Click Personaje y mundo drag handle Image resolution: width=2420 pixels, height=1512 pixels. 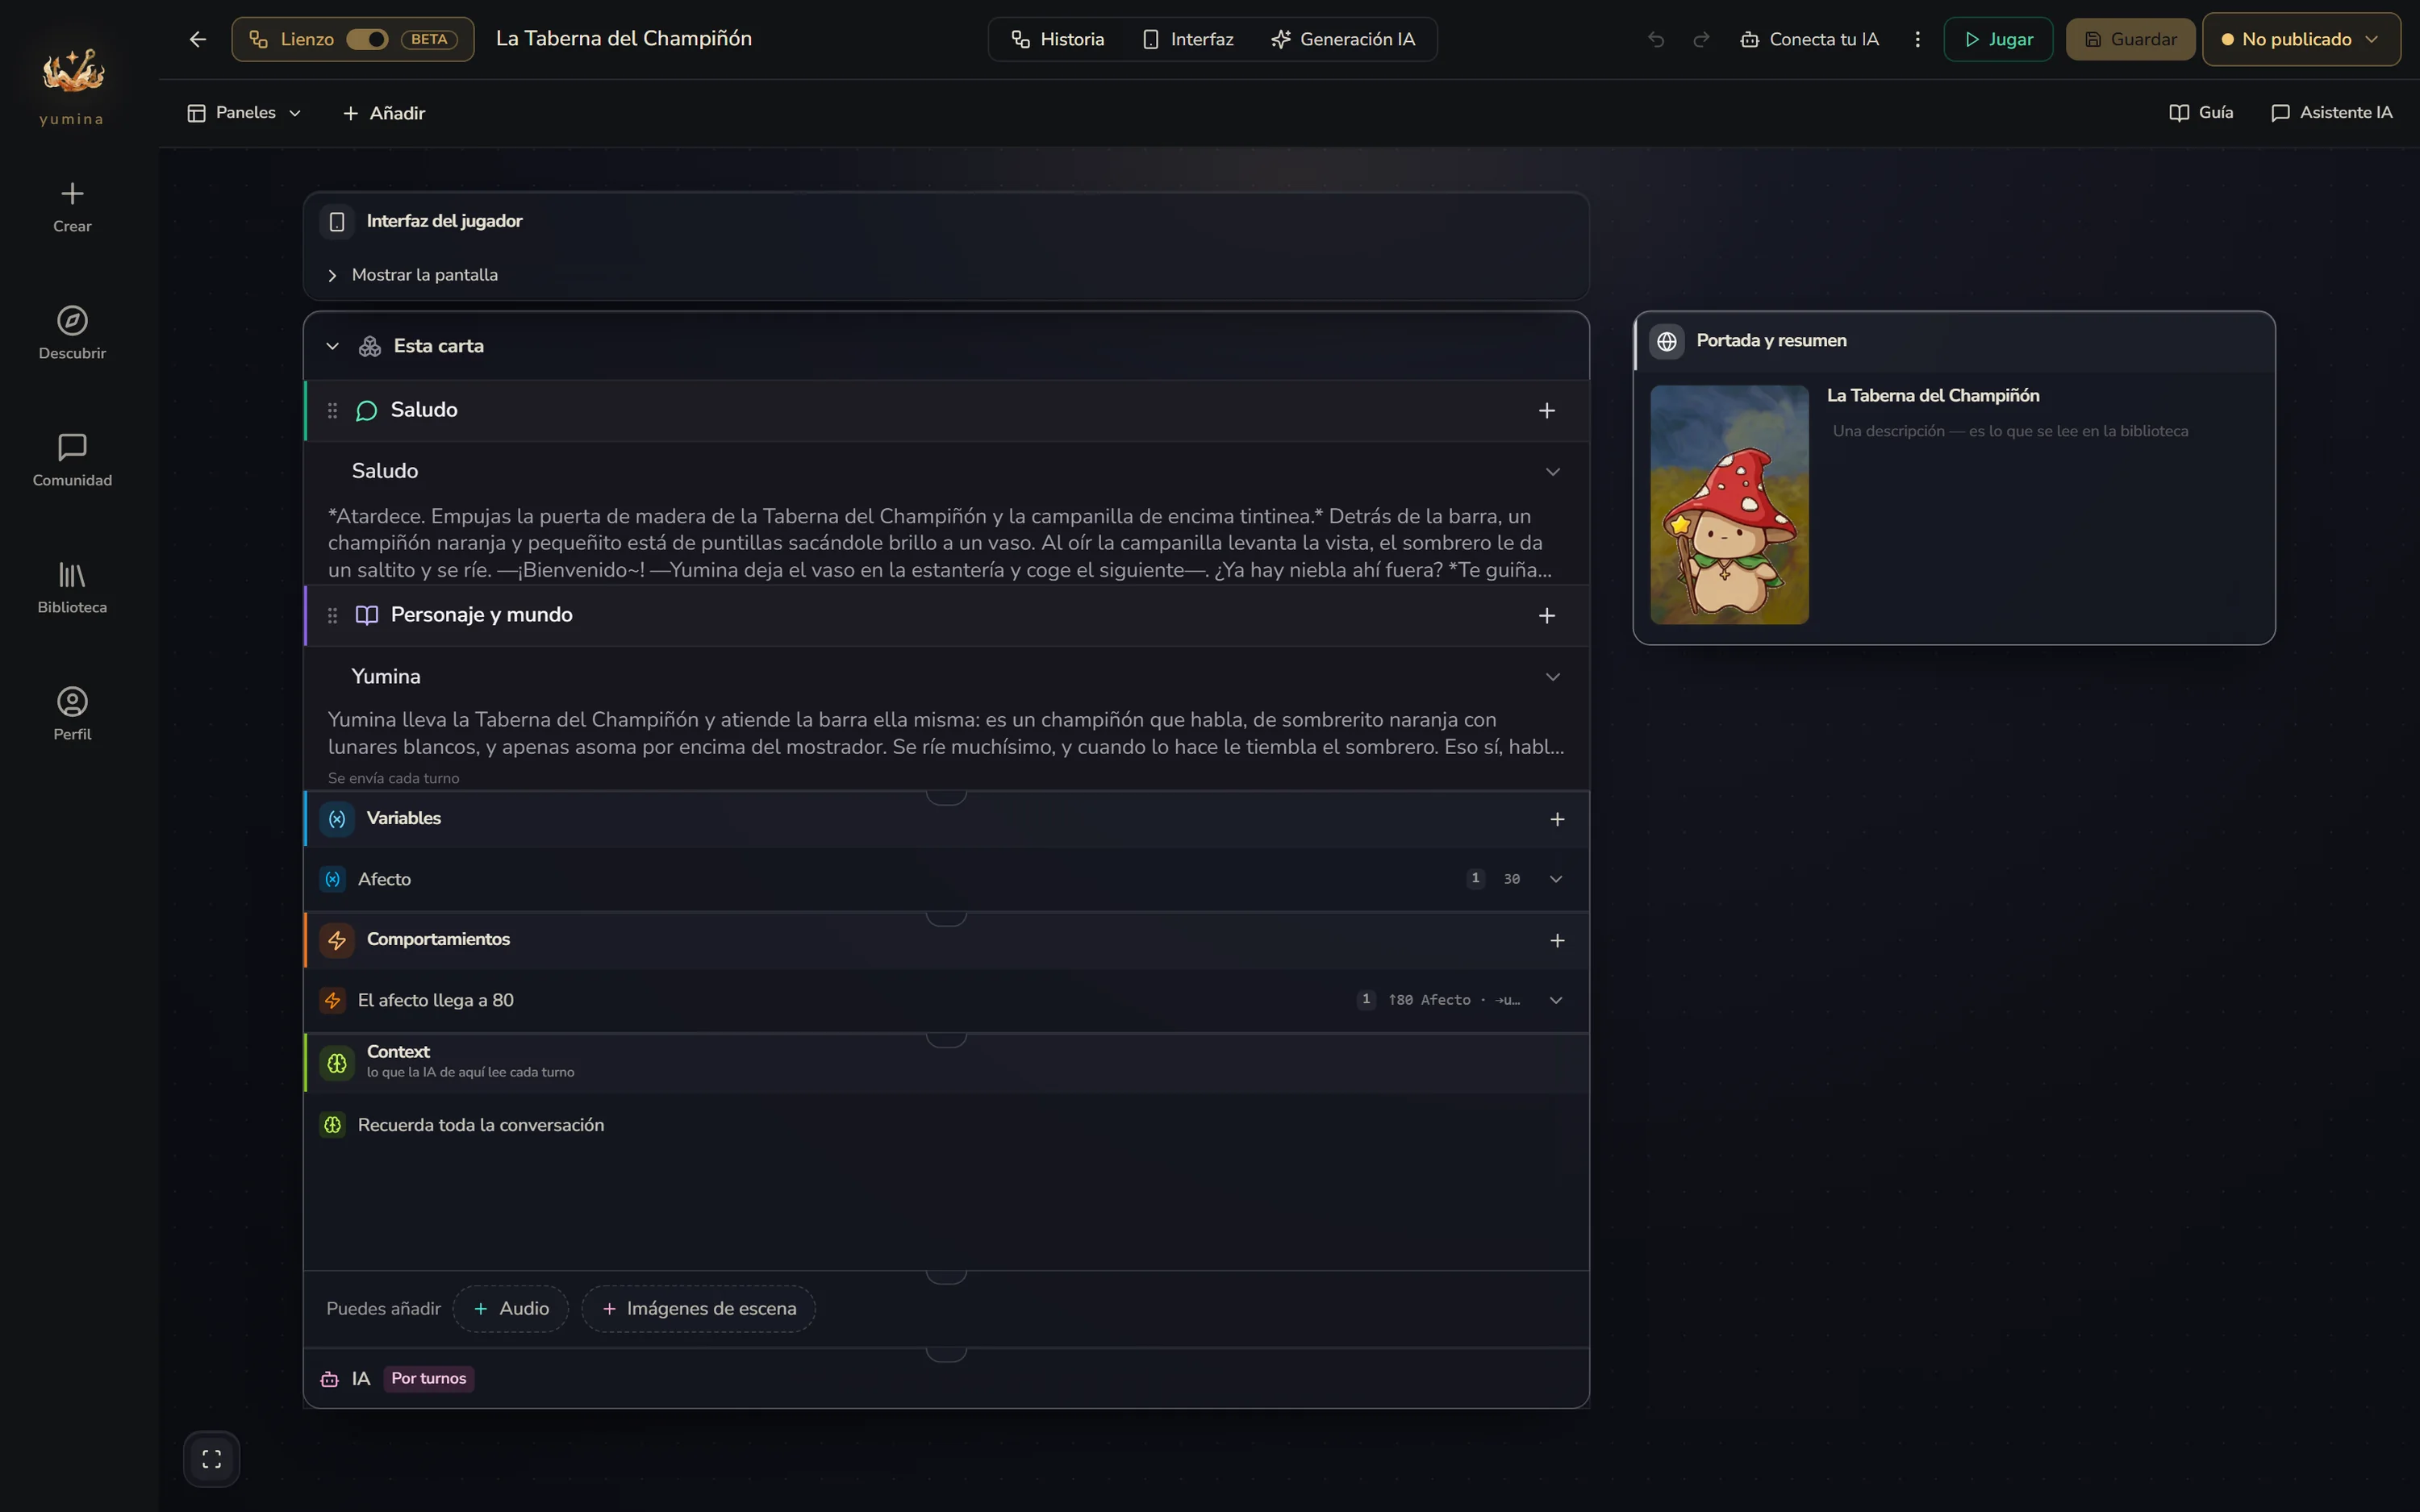pyautogui.click(x=332, y=615)
